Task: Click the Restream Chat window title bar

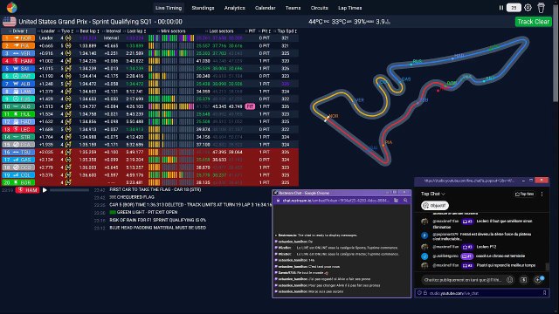Action: point(342,193)
